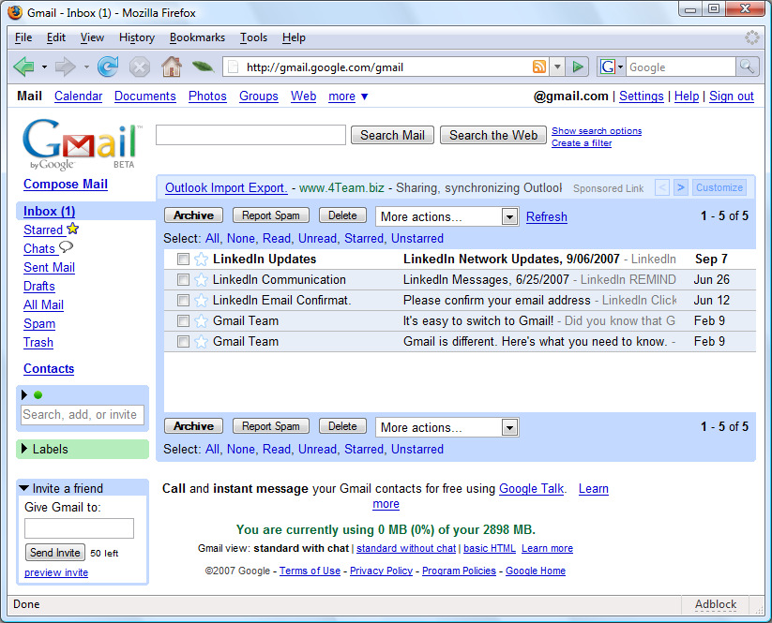Open the View menu
The image size is (772, 623).
tap(92, 37)
